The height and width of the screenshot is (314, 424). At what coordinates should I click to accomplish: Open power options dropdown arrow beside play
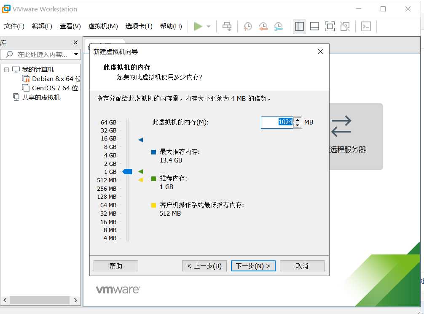click(x=209, y=27)
